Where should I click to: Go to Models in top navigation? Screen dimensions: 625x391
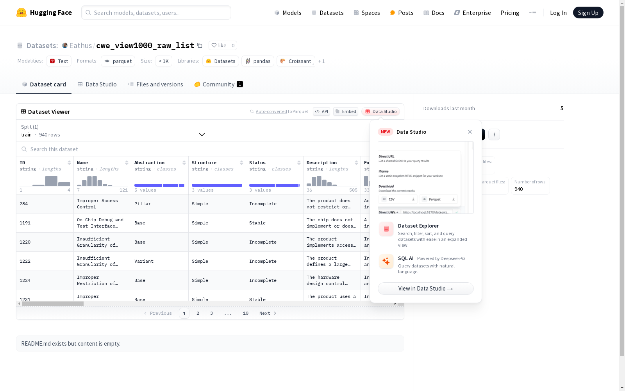click(288, 13)
